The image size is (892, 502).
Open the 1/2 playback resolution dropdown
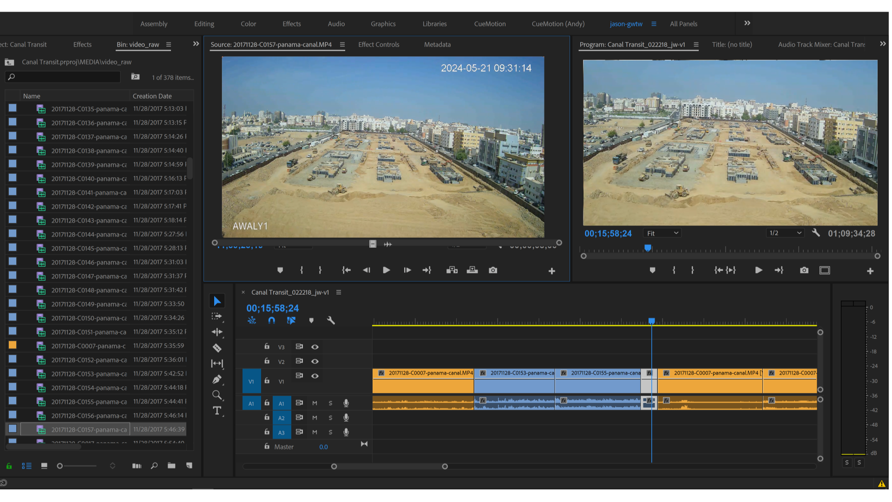[x=785, y=233]
